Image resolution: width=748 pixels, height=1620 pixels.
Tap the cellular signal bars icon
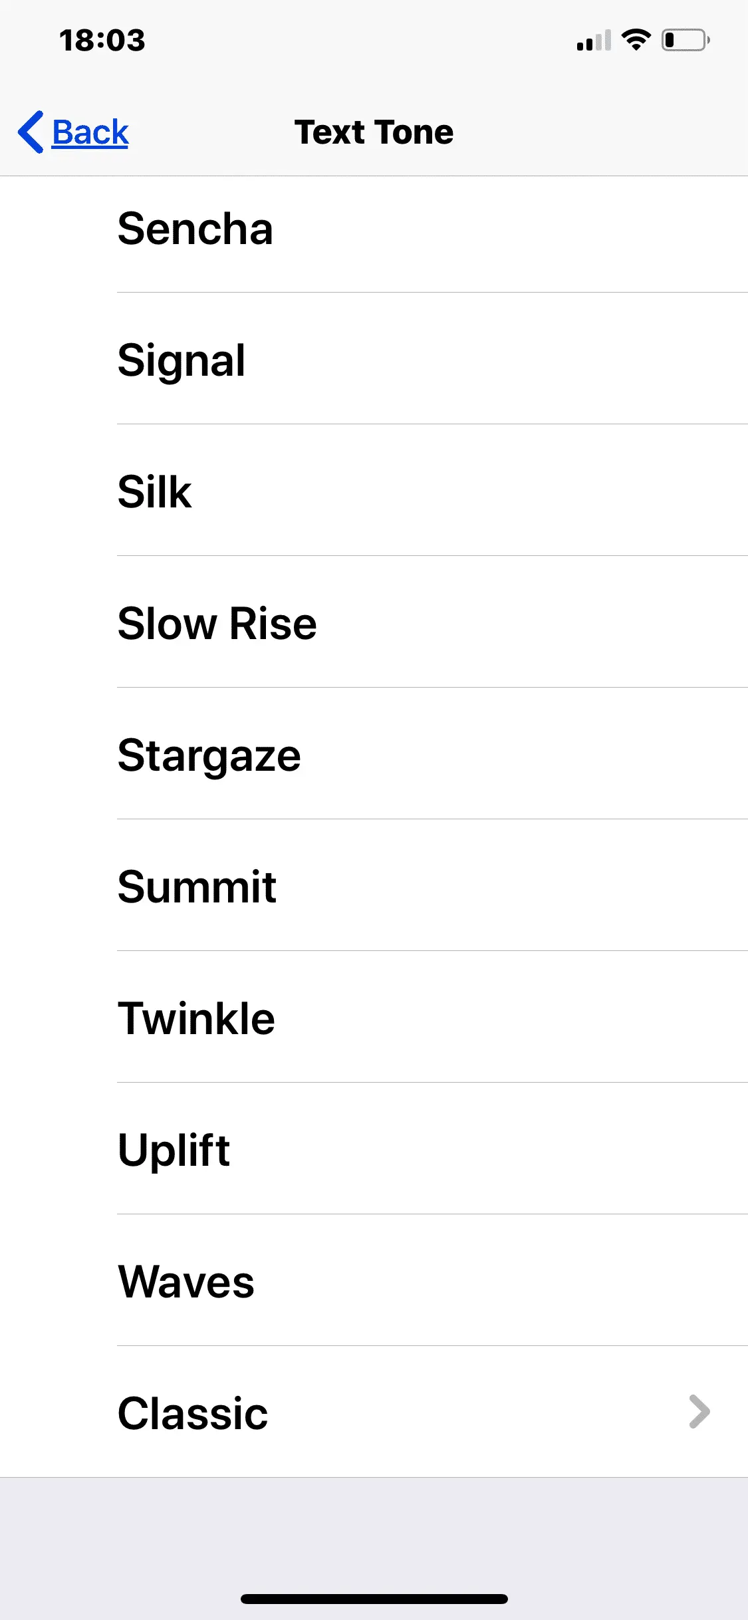pyautogui.click(x=594, y=41)
